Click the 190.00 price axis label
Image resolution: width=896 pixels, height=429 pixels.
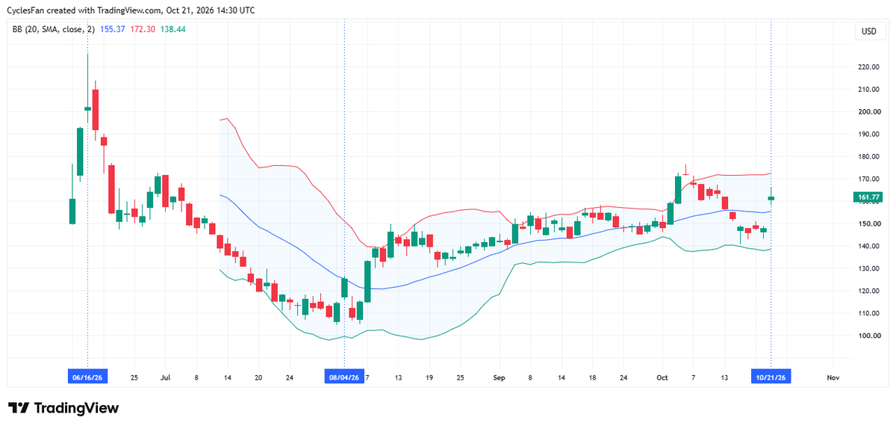point(868,134)
